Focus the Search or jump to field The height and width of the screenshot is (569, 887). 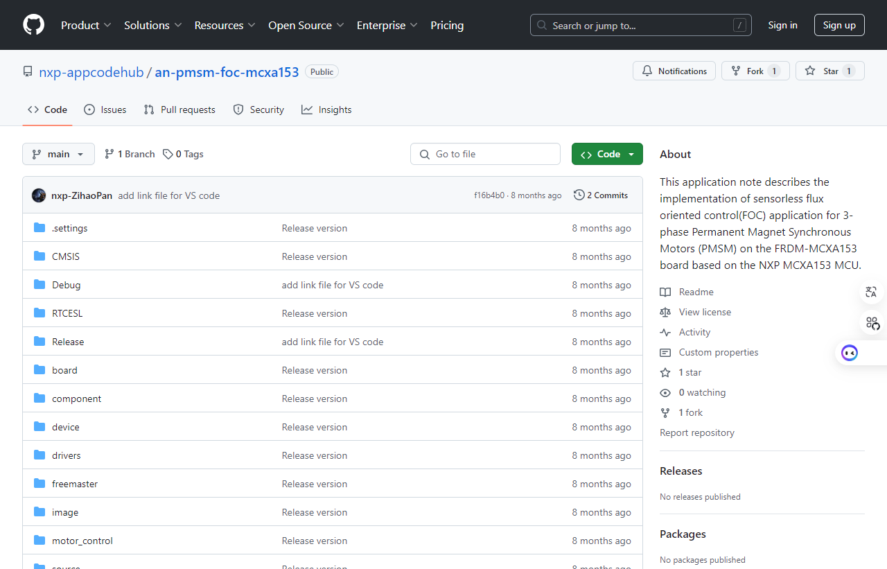[641, 25]
